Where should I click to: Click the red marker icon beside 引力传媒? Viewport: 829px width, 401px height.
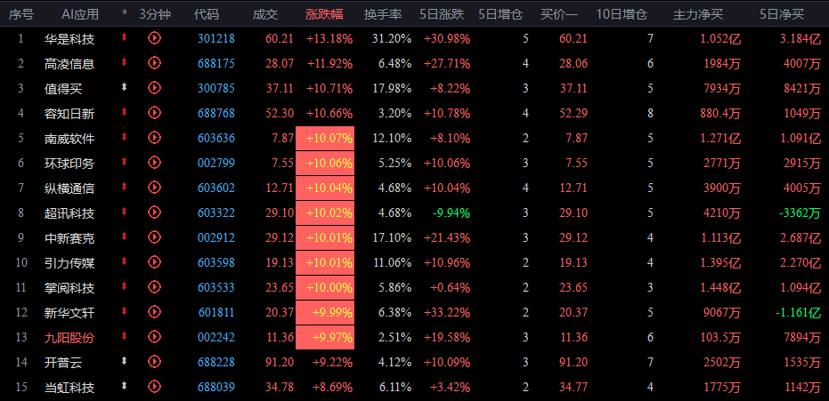pyautogui.click(x=125, y=261)
